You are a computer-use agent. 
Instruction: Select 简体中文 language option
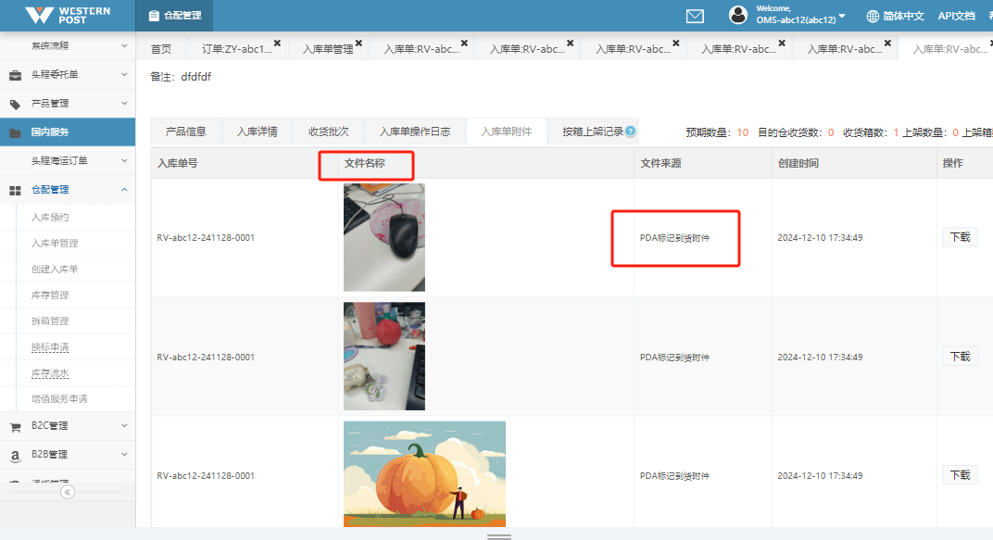click(x=903, y=16)
